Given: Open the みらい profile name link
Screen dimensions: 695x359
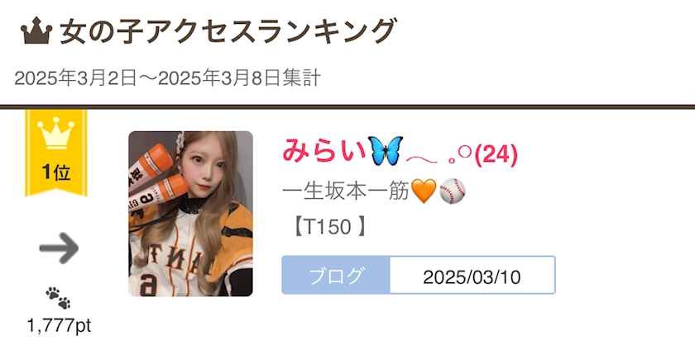Looking at the screenshot, I should tap(325, 151).
